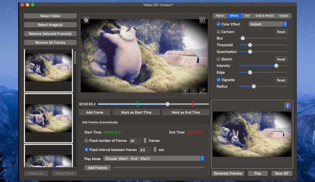Click the fit-to-view expand icon
The width and height of the screenshot is (315, 182).
click(x=202, y=91)
